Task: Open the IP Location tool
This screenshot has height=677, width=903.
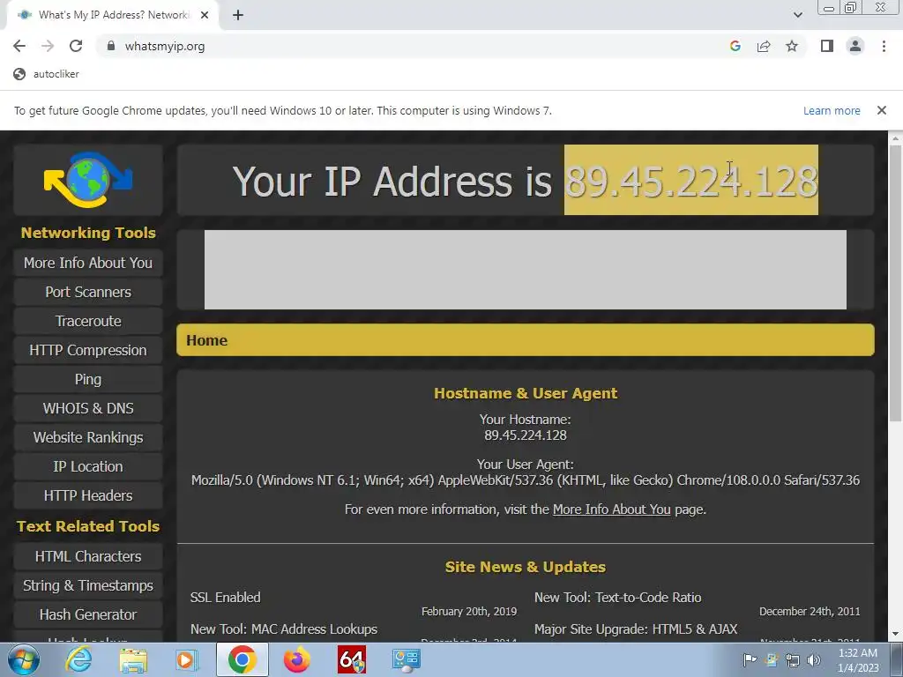Action: pyautogui.click(x=88, y=466)
